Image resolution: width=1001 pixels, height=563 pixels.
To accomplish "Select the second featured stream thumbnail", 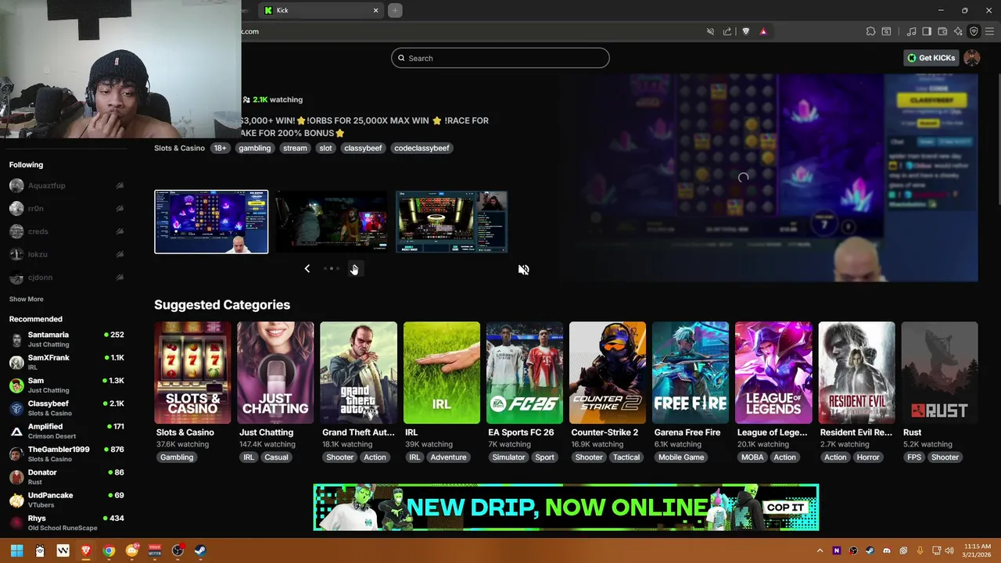I will (x=331, y=222).
